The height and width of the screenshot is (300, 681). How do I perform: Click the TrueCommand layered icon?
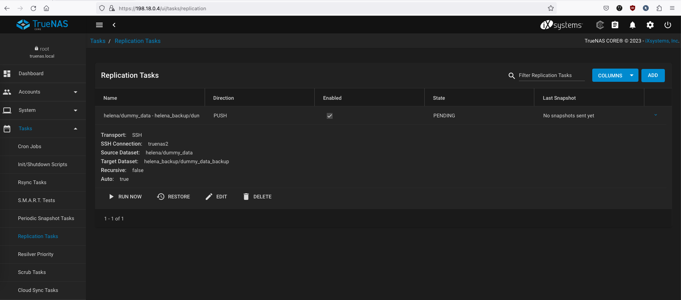(x=600, y=25)
